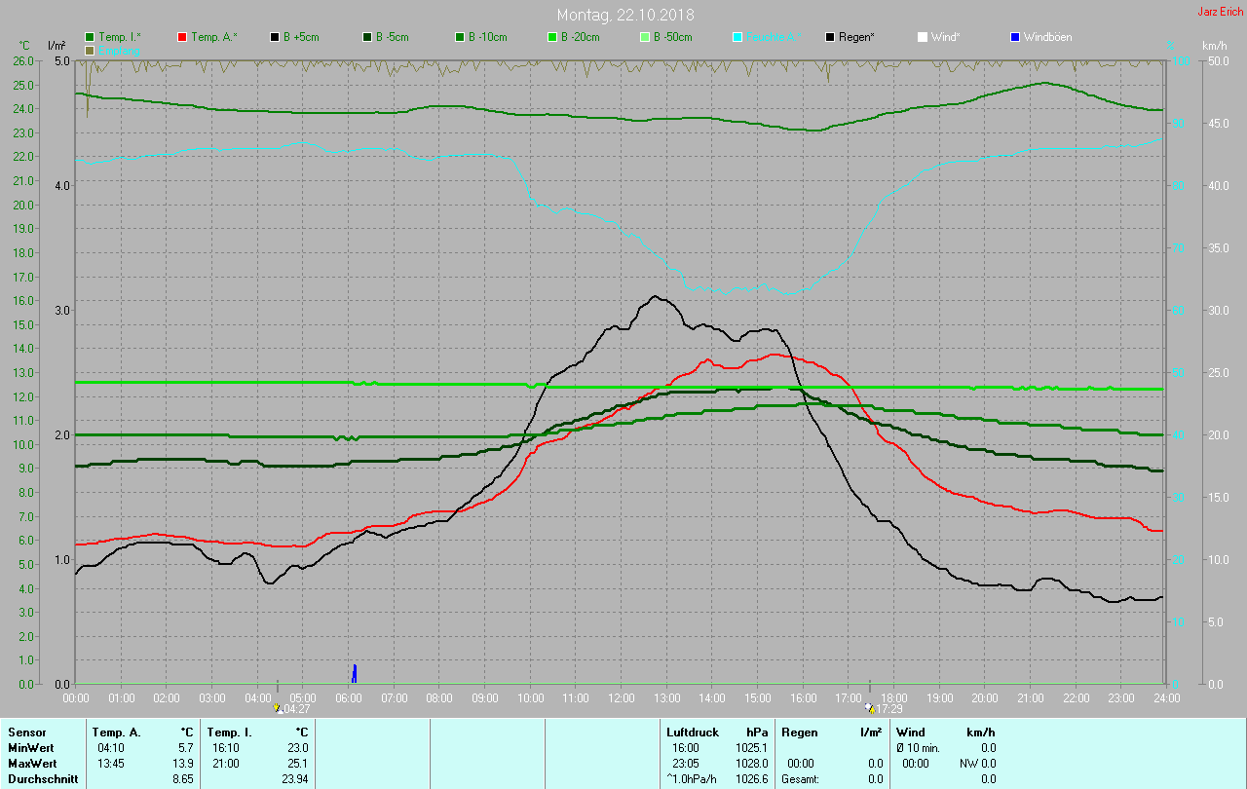This screenshot has height=789, width=1247.
Task: Click the 'B -50cm' legend label
Action: 672,37
